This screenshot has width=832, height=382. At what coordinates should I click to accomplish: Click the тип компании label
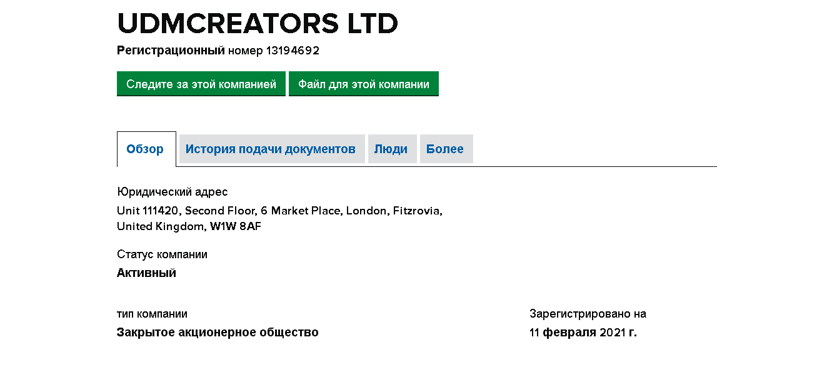(152, 314)
